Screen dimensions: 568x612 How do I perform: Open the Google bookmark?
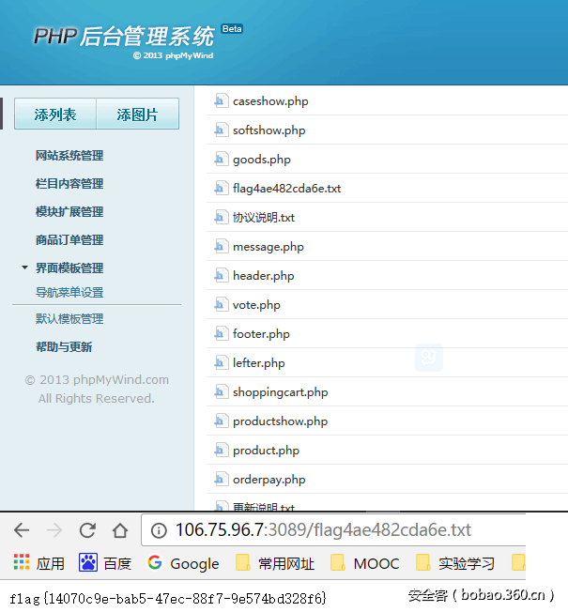(183, 563)
